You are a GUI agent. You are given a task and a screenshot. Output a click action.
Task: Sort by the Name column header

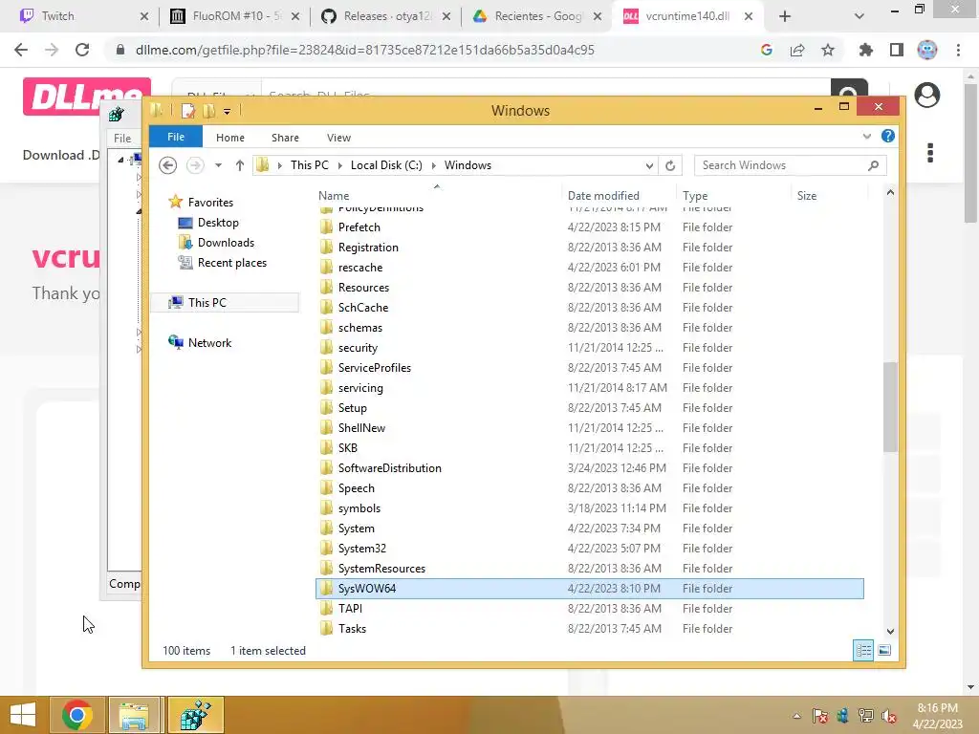point(437,195)
